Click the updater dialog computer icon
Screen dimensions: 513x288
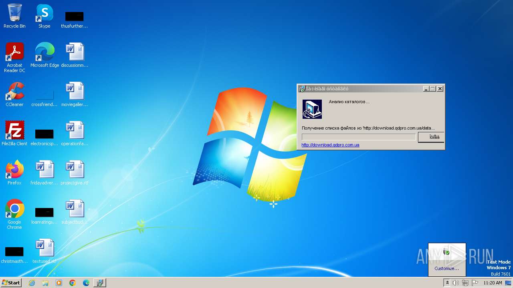(x=312, y=109)
